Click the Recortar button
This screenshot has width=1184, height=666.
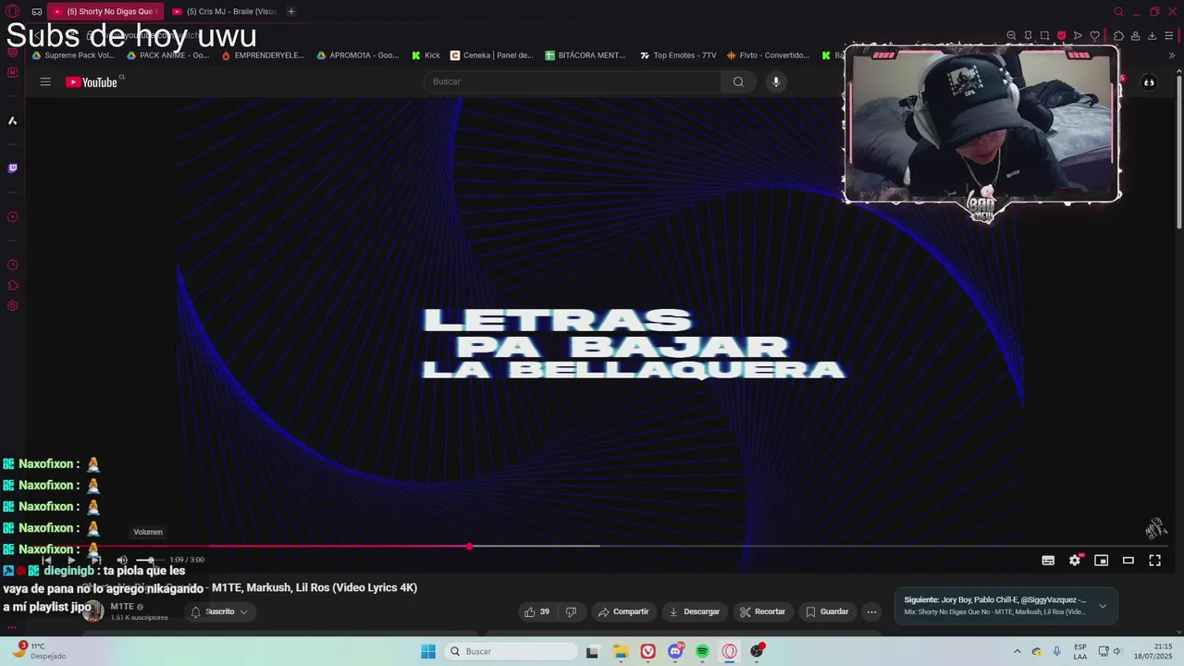[763, 611]
